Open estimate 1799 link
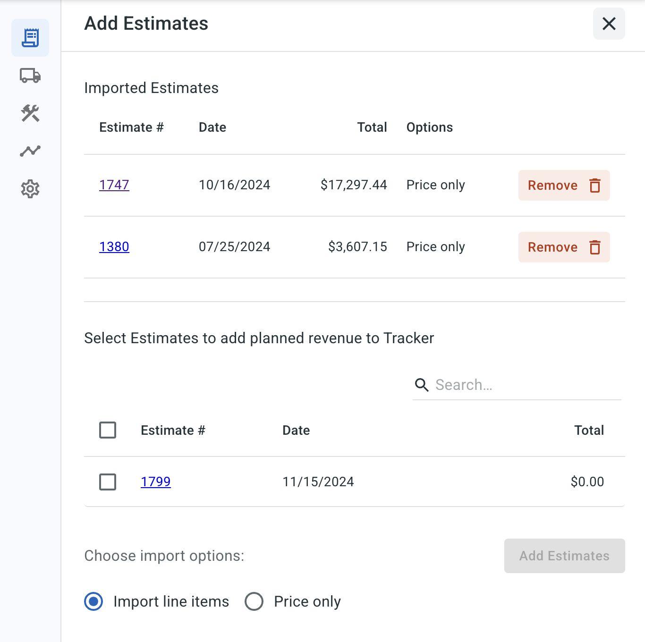Screen dimensions: 645x642 click(156, 481)
